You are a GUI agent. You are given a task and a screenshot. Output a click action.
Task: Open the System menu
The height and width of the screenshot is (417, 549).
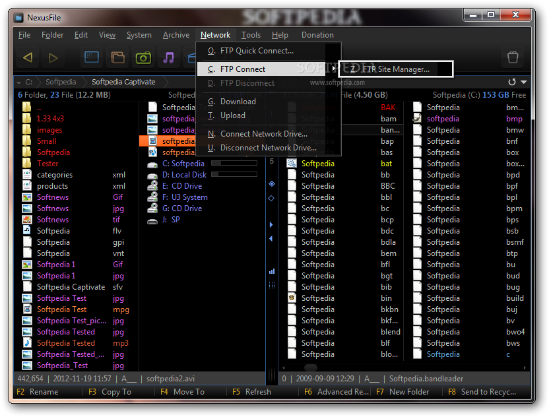tap(139, 35)
